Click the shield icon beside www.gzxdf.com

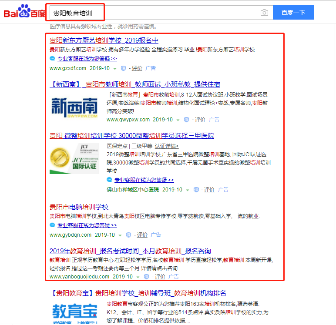tap(123, 68)
